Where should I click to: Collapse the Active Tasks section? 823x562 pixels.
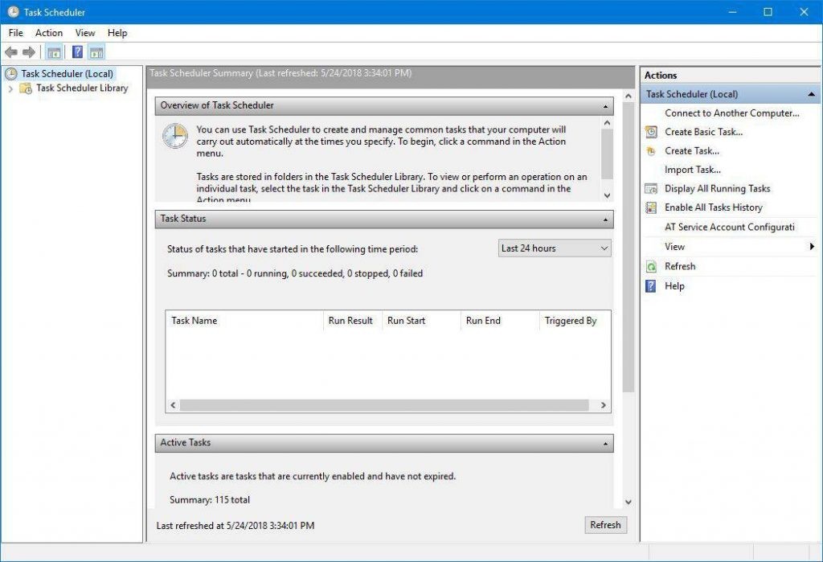pyautogui.click(x=605, y=443)
